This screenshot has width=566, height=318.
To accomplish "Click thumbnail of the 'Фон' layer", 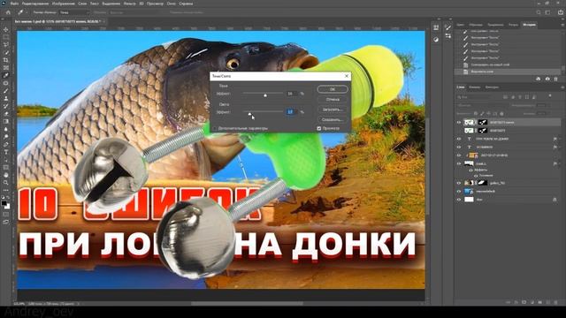I will click(469, 200).
